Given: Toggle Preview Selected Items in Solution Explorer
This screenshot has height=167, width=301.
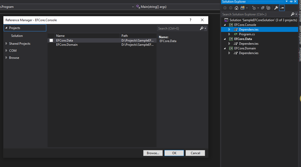Looking at the screenshot, I should pyautogui.click(x=282, y=8).
